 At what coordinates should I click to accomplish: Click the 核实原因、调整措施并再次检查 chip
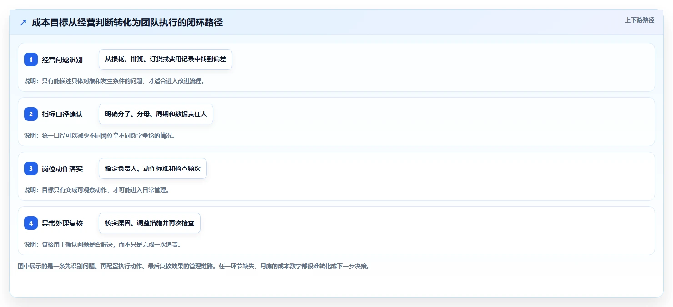pyautogui.click(x=150, y=223)
